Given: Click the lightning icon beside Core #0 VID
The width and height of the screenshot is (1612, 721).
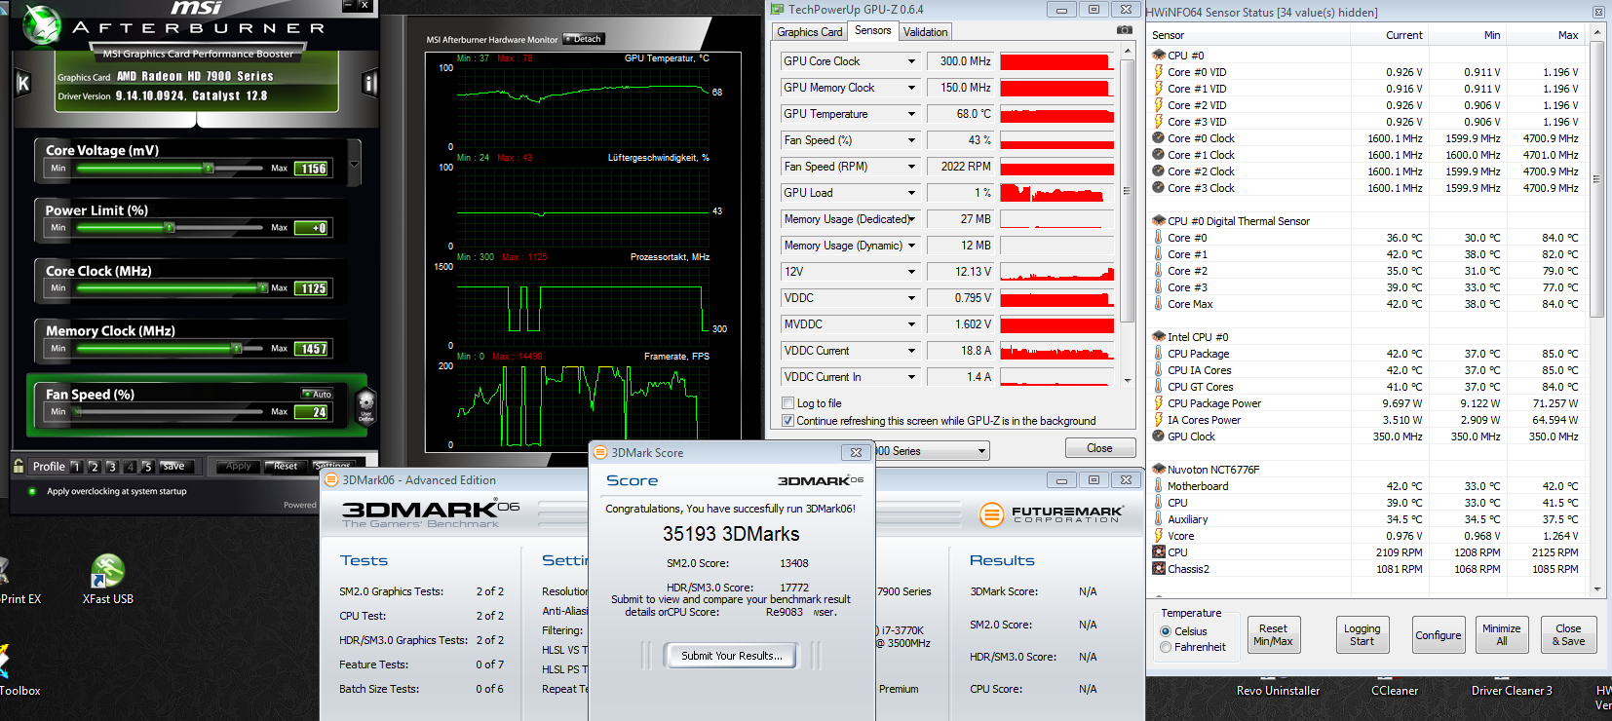Looking at the screenshot, I should [x=1158, y=72].
